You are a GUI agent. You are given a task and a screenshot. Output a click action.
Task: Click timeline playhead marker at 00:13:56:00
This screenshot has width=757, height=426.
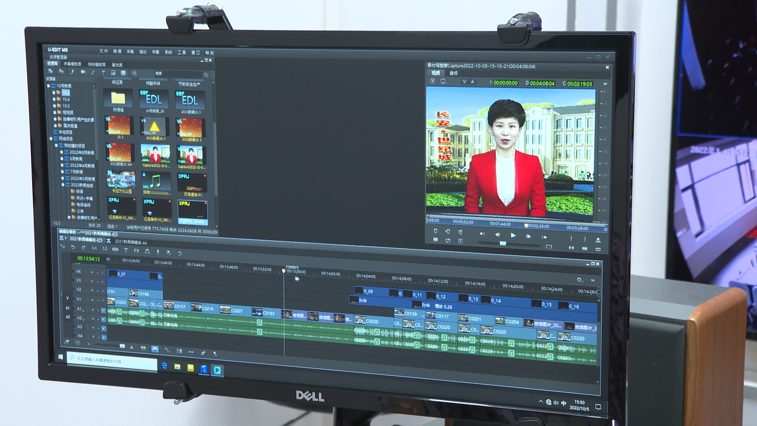pos(283,271)
